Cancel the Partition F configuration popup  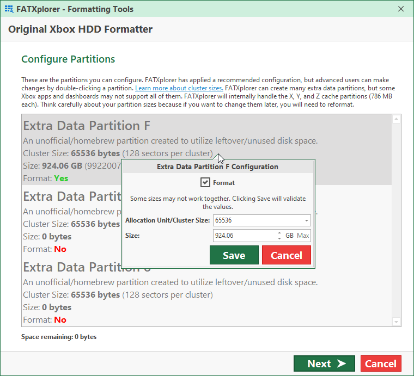point(287,255)
